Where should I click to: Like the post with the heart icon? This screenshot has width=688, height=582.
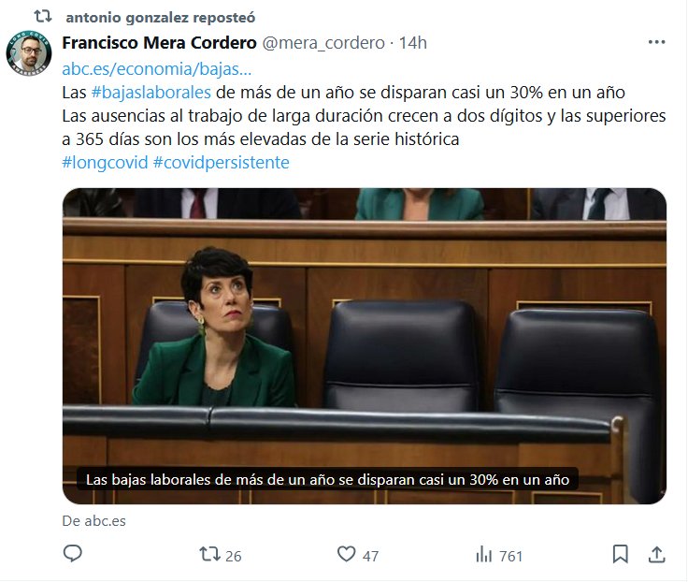pyautogui.click(x=346, y=553)
